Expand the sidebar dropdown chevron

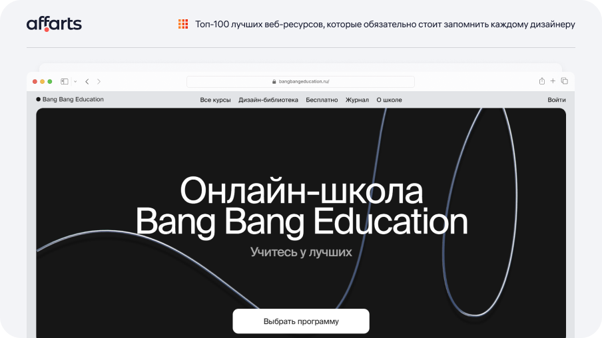[x=75, y=81]
